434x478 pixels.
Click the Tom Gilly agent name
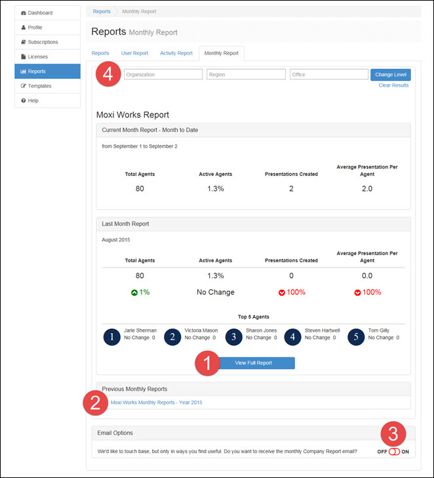tap(379, 330)
